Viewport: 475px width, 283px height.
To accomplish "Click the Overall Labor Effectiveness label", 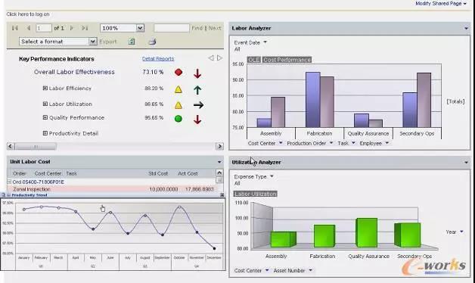I will point(74,72).
